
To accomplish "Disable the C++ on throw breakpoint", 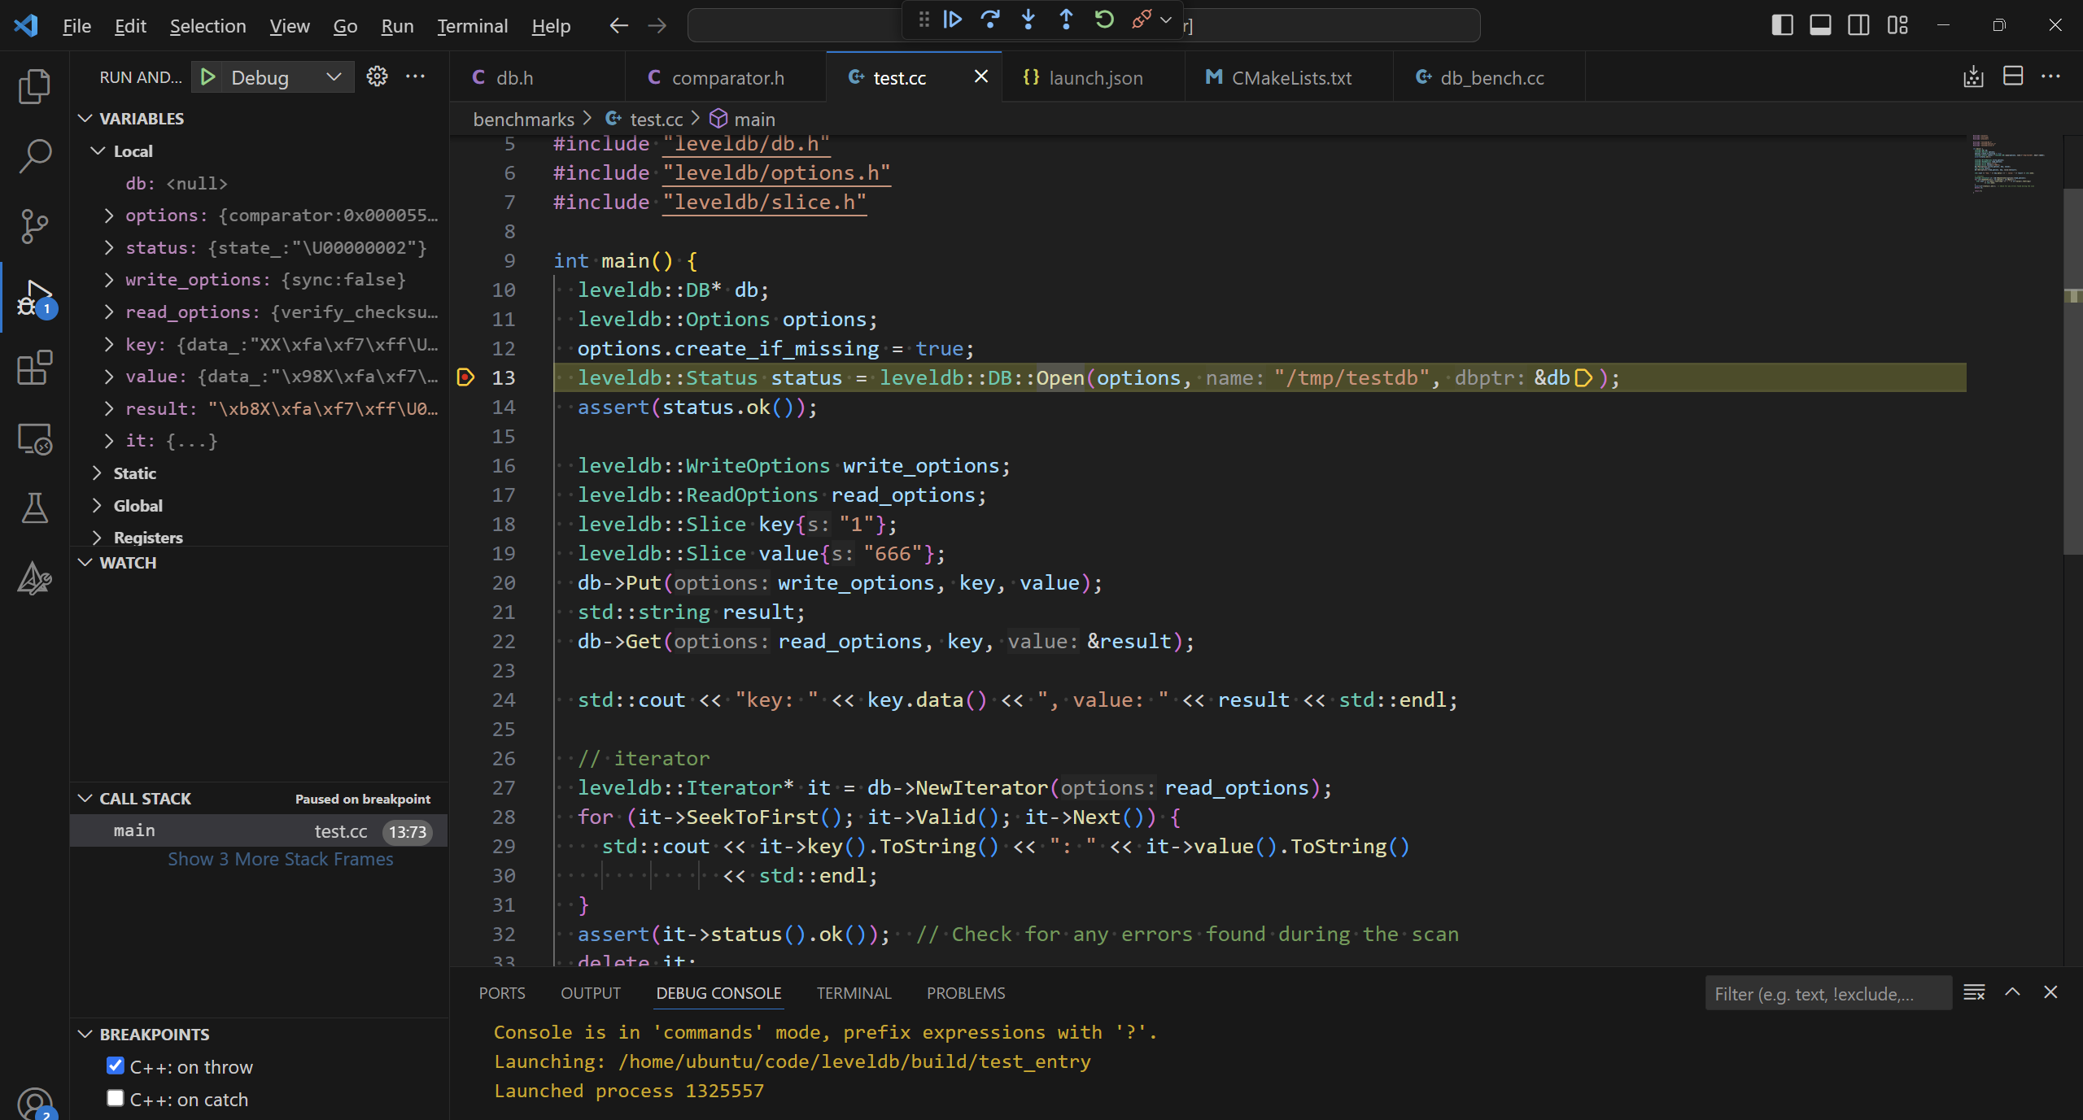I will (x=116, y=1066).
